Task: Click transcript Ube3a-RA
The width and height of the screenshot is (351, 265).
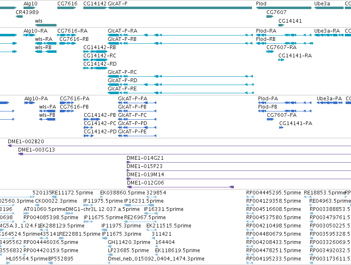Action: pos(327,31)
